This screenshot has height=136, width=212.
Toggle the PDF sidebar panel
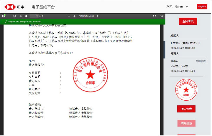click(4, 16)
